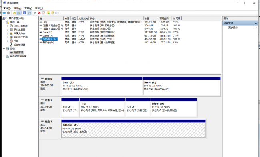Click the small drive key icon before red X

(35, 13)
